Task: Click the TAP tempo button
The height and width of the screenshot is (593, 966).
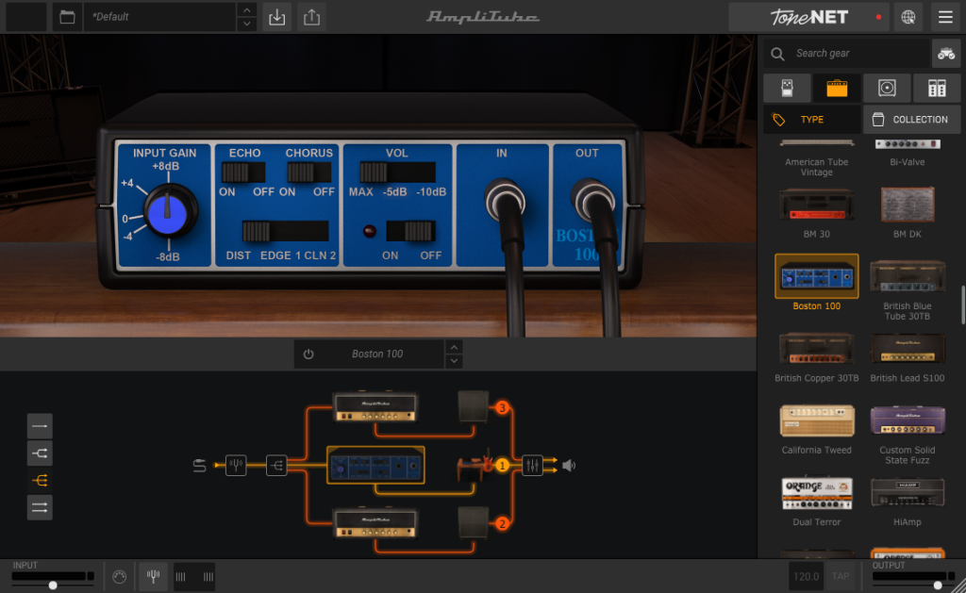Action: 841,576
